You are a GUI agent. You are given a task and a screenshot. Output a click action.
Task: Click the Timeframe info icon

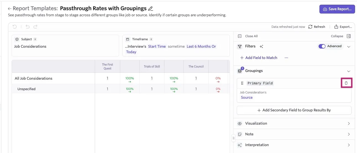point(151,39)
